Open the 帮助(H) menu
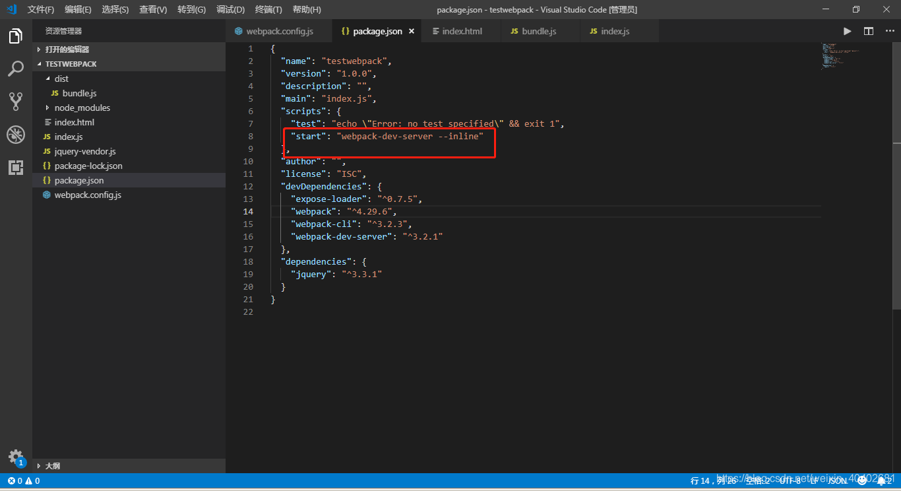This screenshot has width=901, height=491. click(307, 9)
